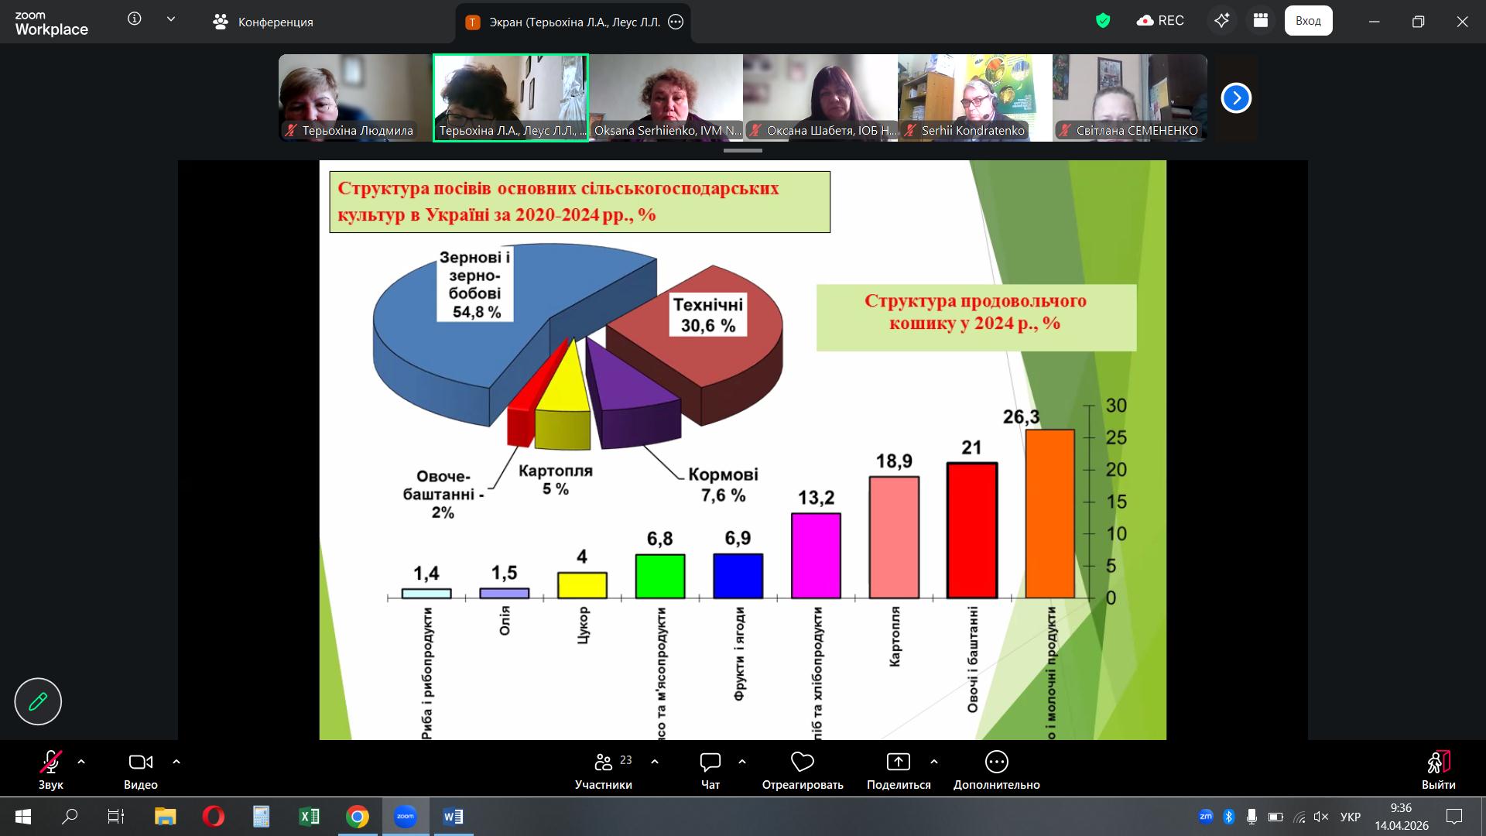Expand the arrow next to Участники

click(655, 762)
